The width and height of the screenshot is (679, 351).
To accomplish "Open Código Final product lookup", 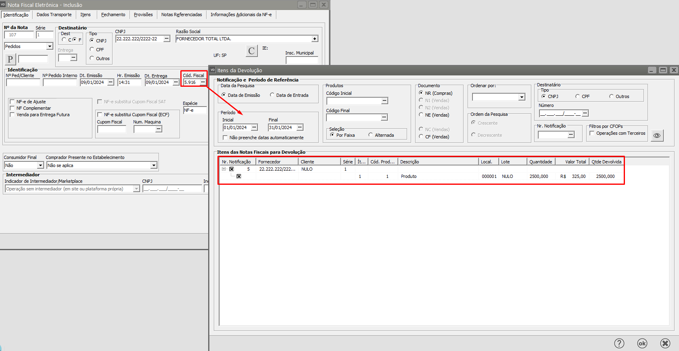I will pyautogui.click(x=384, y=117).
